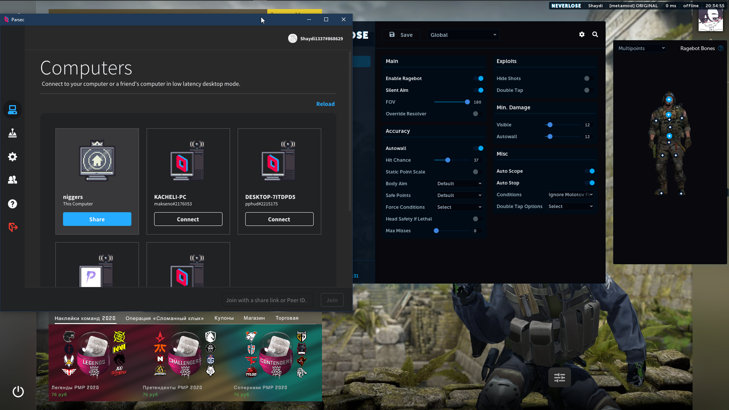The width and height of the screenshot is (729, 410).
Task: Switch to the Купоны tab
Action: [224, 318]
